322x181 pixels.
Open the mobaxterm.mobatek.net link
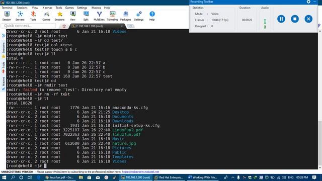(x=140, y=172)
